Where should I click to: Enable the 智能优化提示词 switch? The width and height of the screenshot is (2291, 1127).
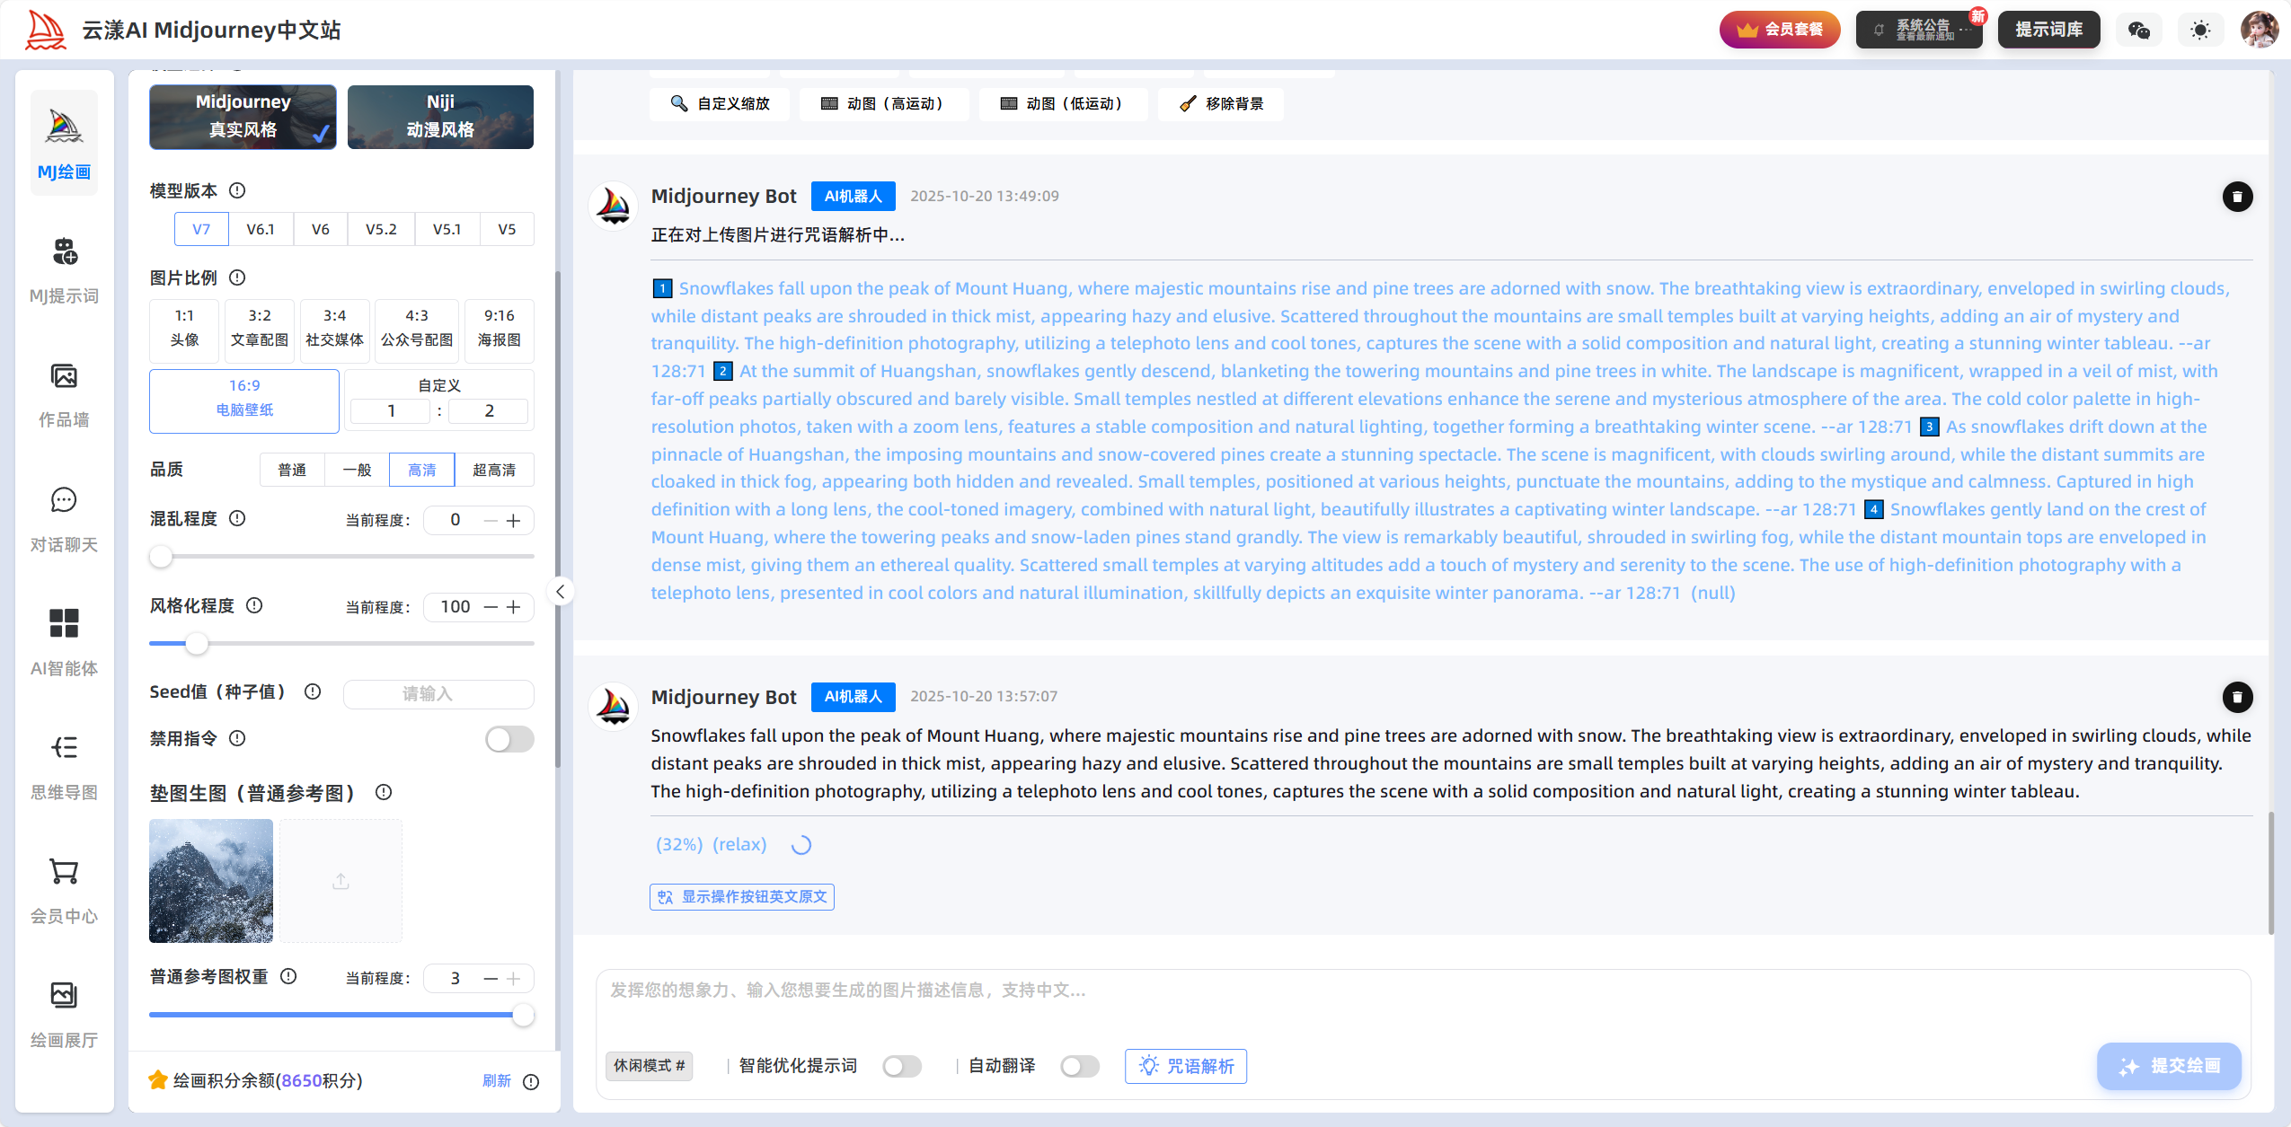pos(902,1066)
